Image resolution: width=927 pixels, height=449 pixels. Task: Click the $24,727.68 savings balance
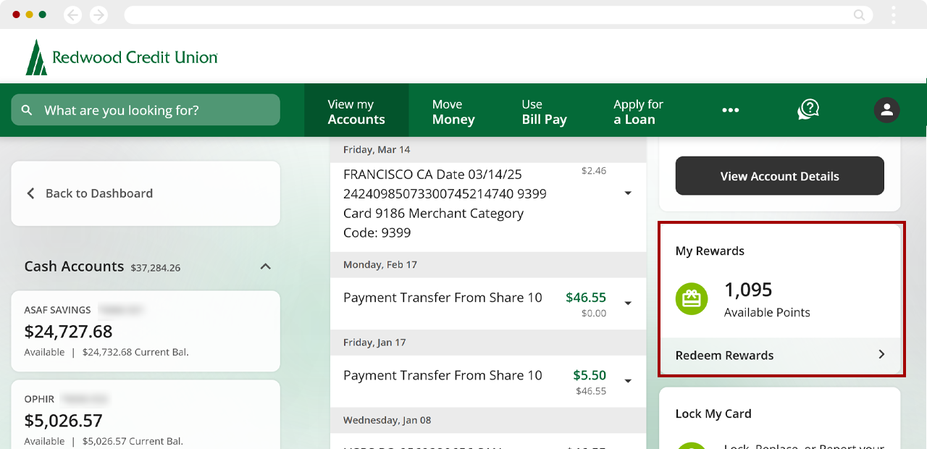pyautogui.click(x=69, y=332)
